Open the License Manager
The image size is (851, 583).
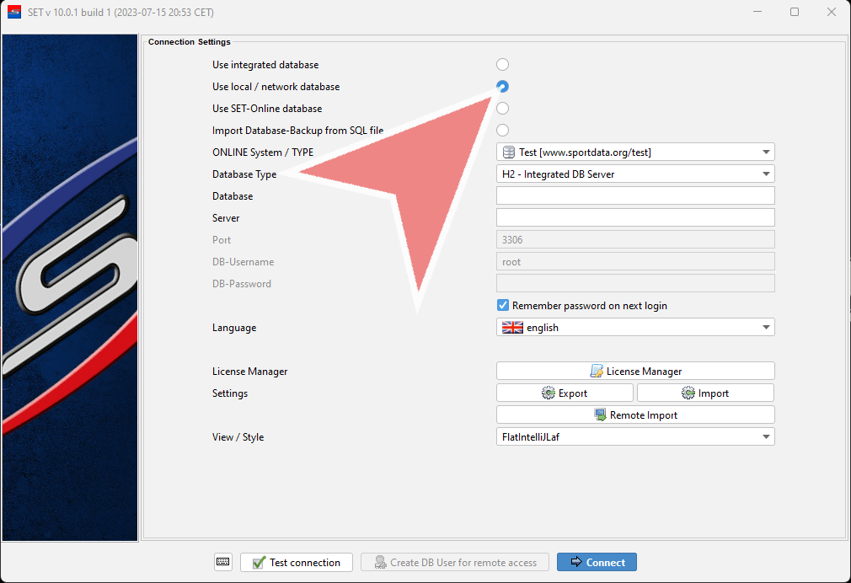pyautogui.click(x=635, y=371)
